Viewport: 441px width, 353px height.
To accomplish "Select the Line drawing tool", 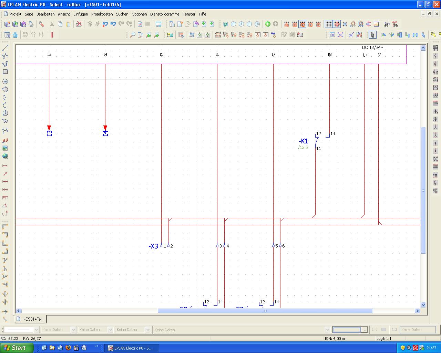I will click(5, 48).
